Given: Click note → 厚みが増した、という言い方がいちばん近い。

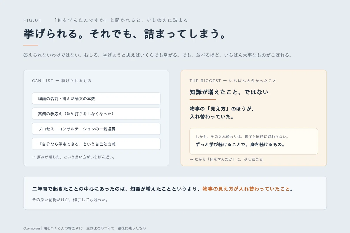Looking at the screenshot, I should tap(73, 157).
